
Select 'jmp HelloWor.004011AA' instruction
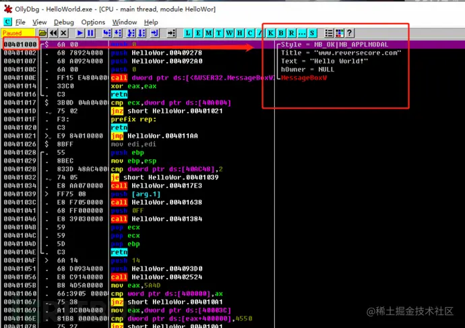tap(154, 136)
